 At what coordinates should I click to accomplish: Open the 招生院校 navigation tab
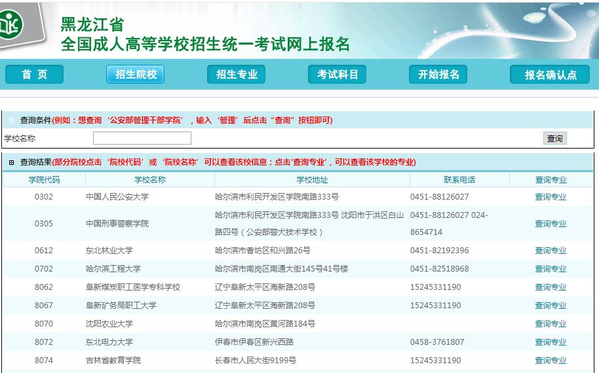[135, 74]
